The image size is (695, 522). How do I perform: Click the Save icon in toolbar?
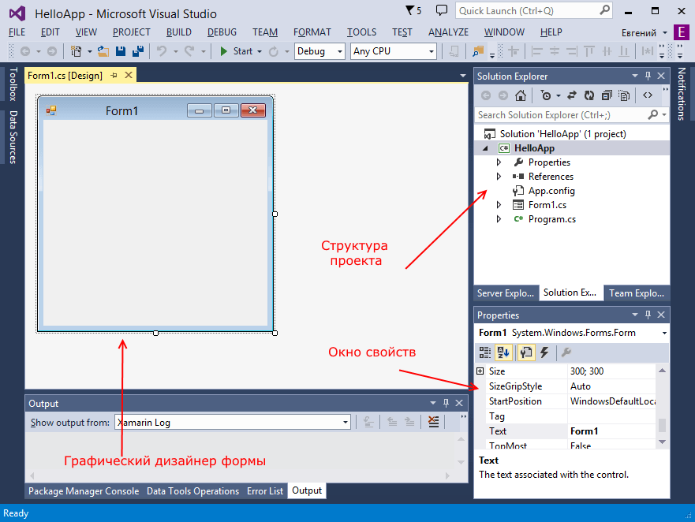pos(120,51)
